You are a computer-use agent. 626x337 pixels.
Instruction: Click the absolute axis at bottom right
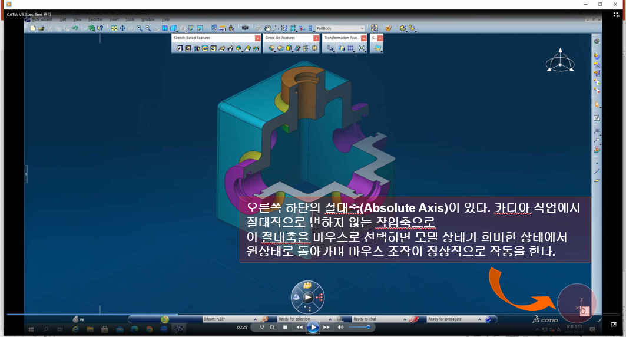coord(579,307)
